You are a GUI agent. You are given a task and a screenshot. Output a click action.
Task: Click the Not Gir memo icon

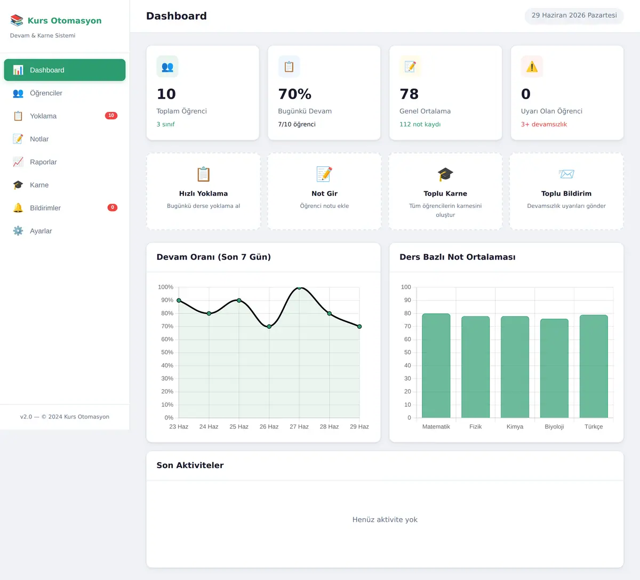(324, 174)
